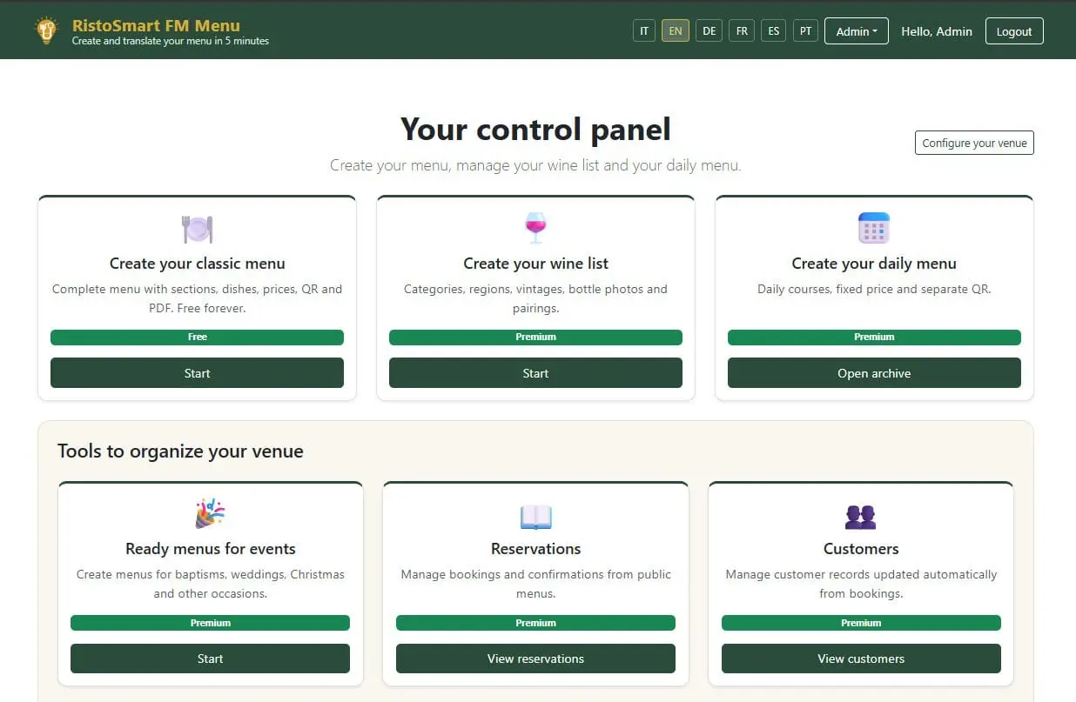
Task: Click the party popper events icon
Action: coord(210,513)
